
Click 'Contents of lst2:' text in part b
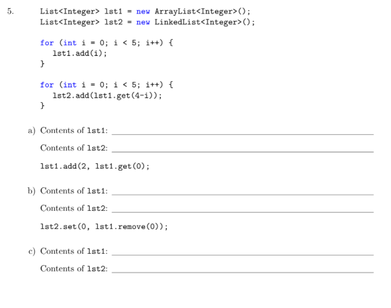(74, 208)
